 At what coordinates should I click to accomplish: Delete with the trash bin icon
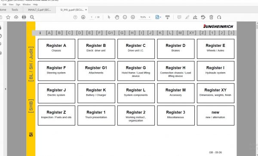211,17
